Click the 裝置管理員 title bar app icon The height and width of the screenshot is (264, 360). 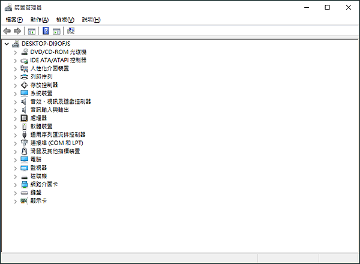point(8,7)
